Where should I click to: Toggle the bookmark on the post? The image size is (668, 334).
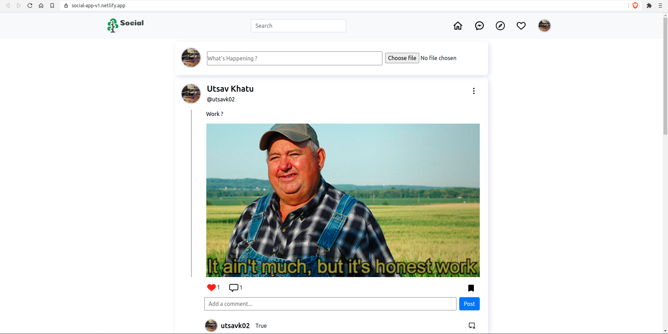(471, 288)
